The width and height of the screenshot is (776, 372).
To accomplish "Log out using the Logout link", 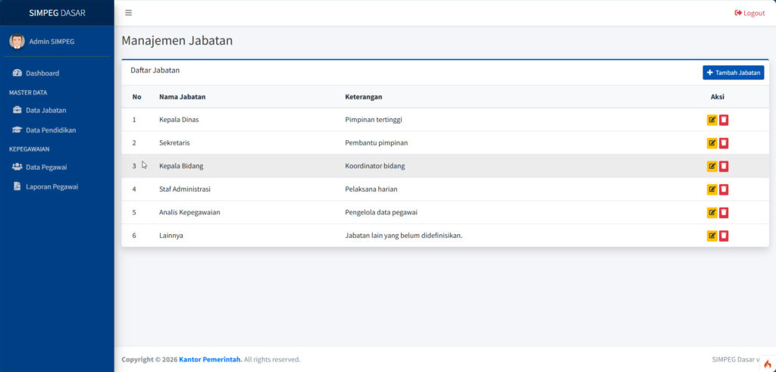I will pyautogui.click(x=749, y=13).
